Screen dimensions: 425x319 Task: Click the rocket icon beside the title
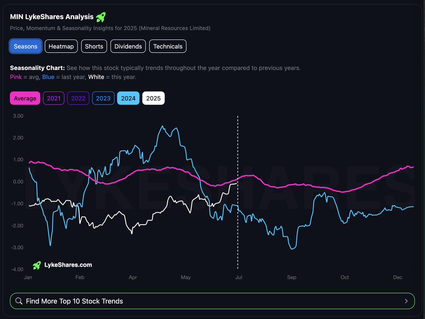pos(101,17)
